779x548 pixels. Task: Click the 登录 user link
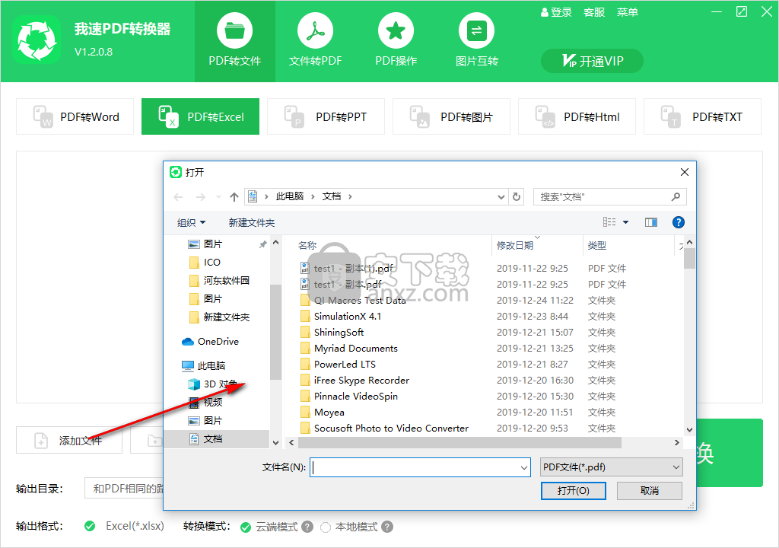556,12
